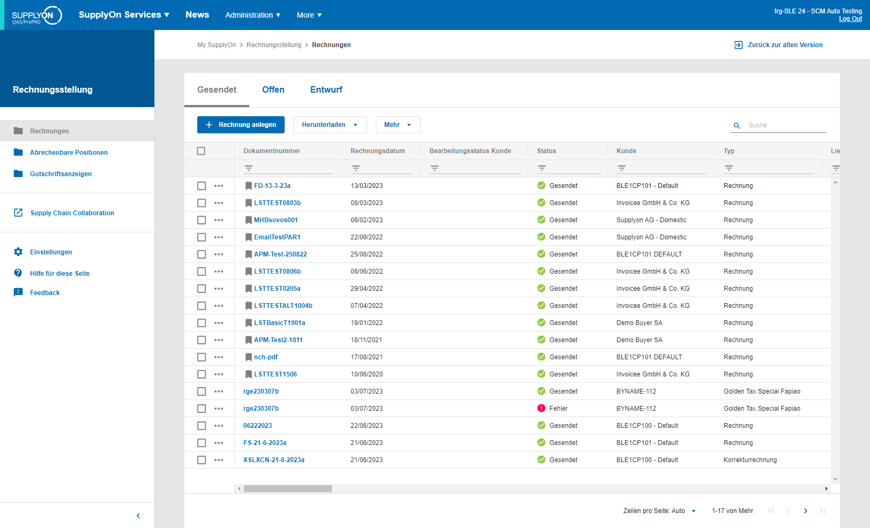Screen dimensions: 870x528
Task: Open Administration dropdown menu
Action: tap(252, 15)
